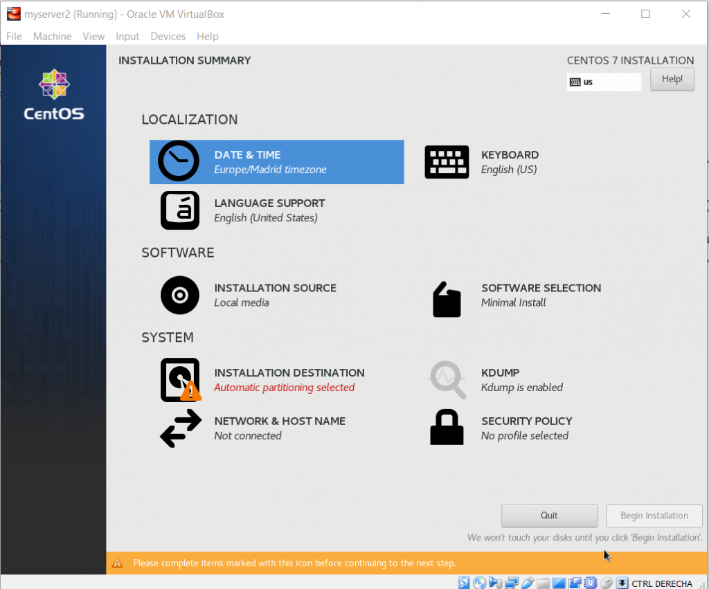
Task: Open the Language Support icon
Action: (x=180, y=210)
